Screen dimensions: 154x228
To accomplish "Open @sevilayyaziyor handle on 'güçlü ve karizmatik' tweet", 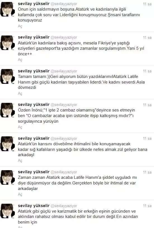I will coord(64,206).
